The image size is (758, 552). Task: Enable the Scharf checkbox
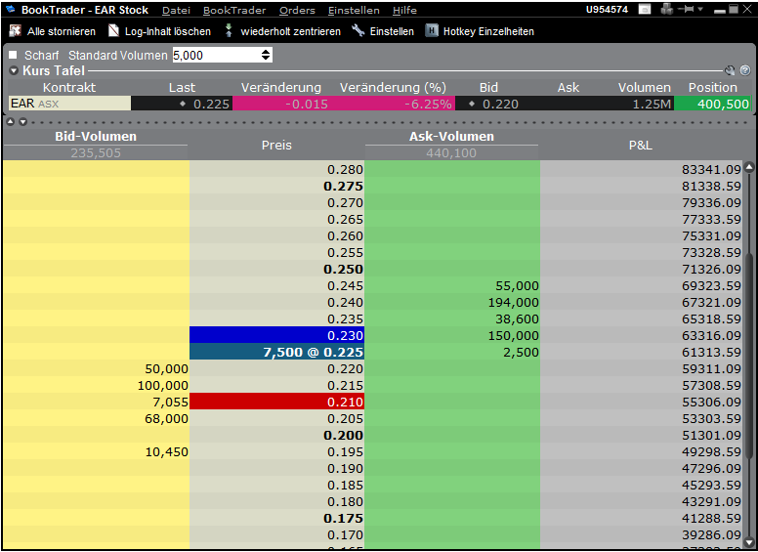click(13, 56)
